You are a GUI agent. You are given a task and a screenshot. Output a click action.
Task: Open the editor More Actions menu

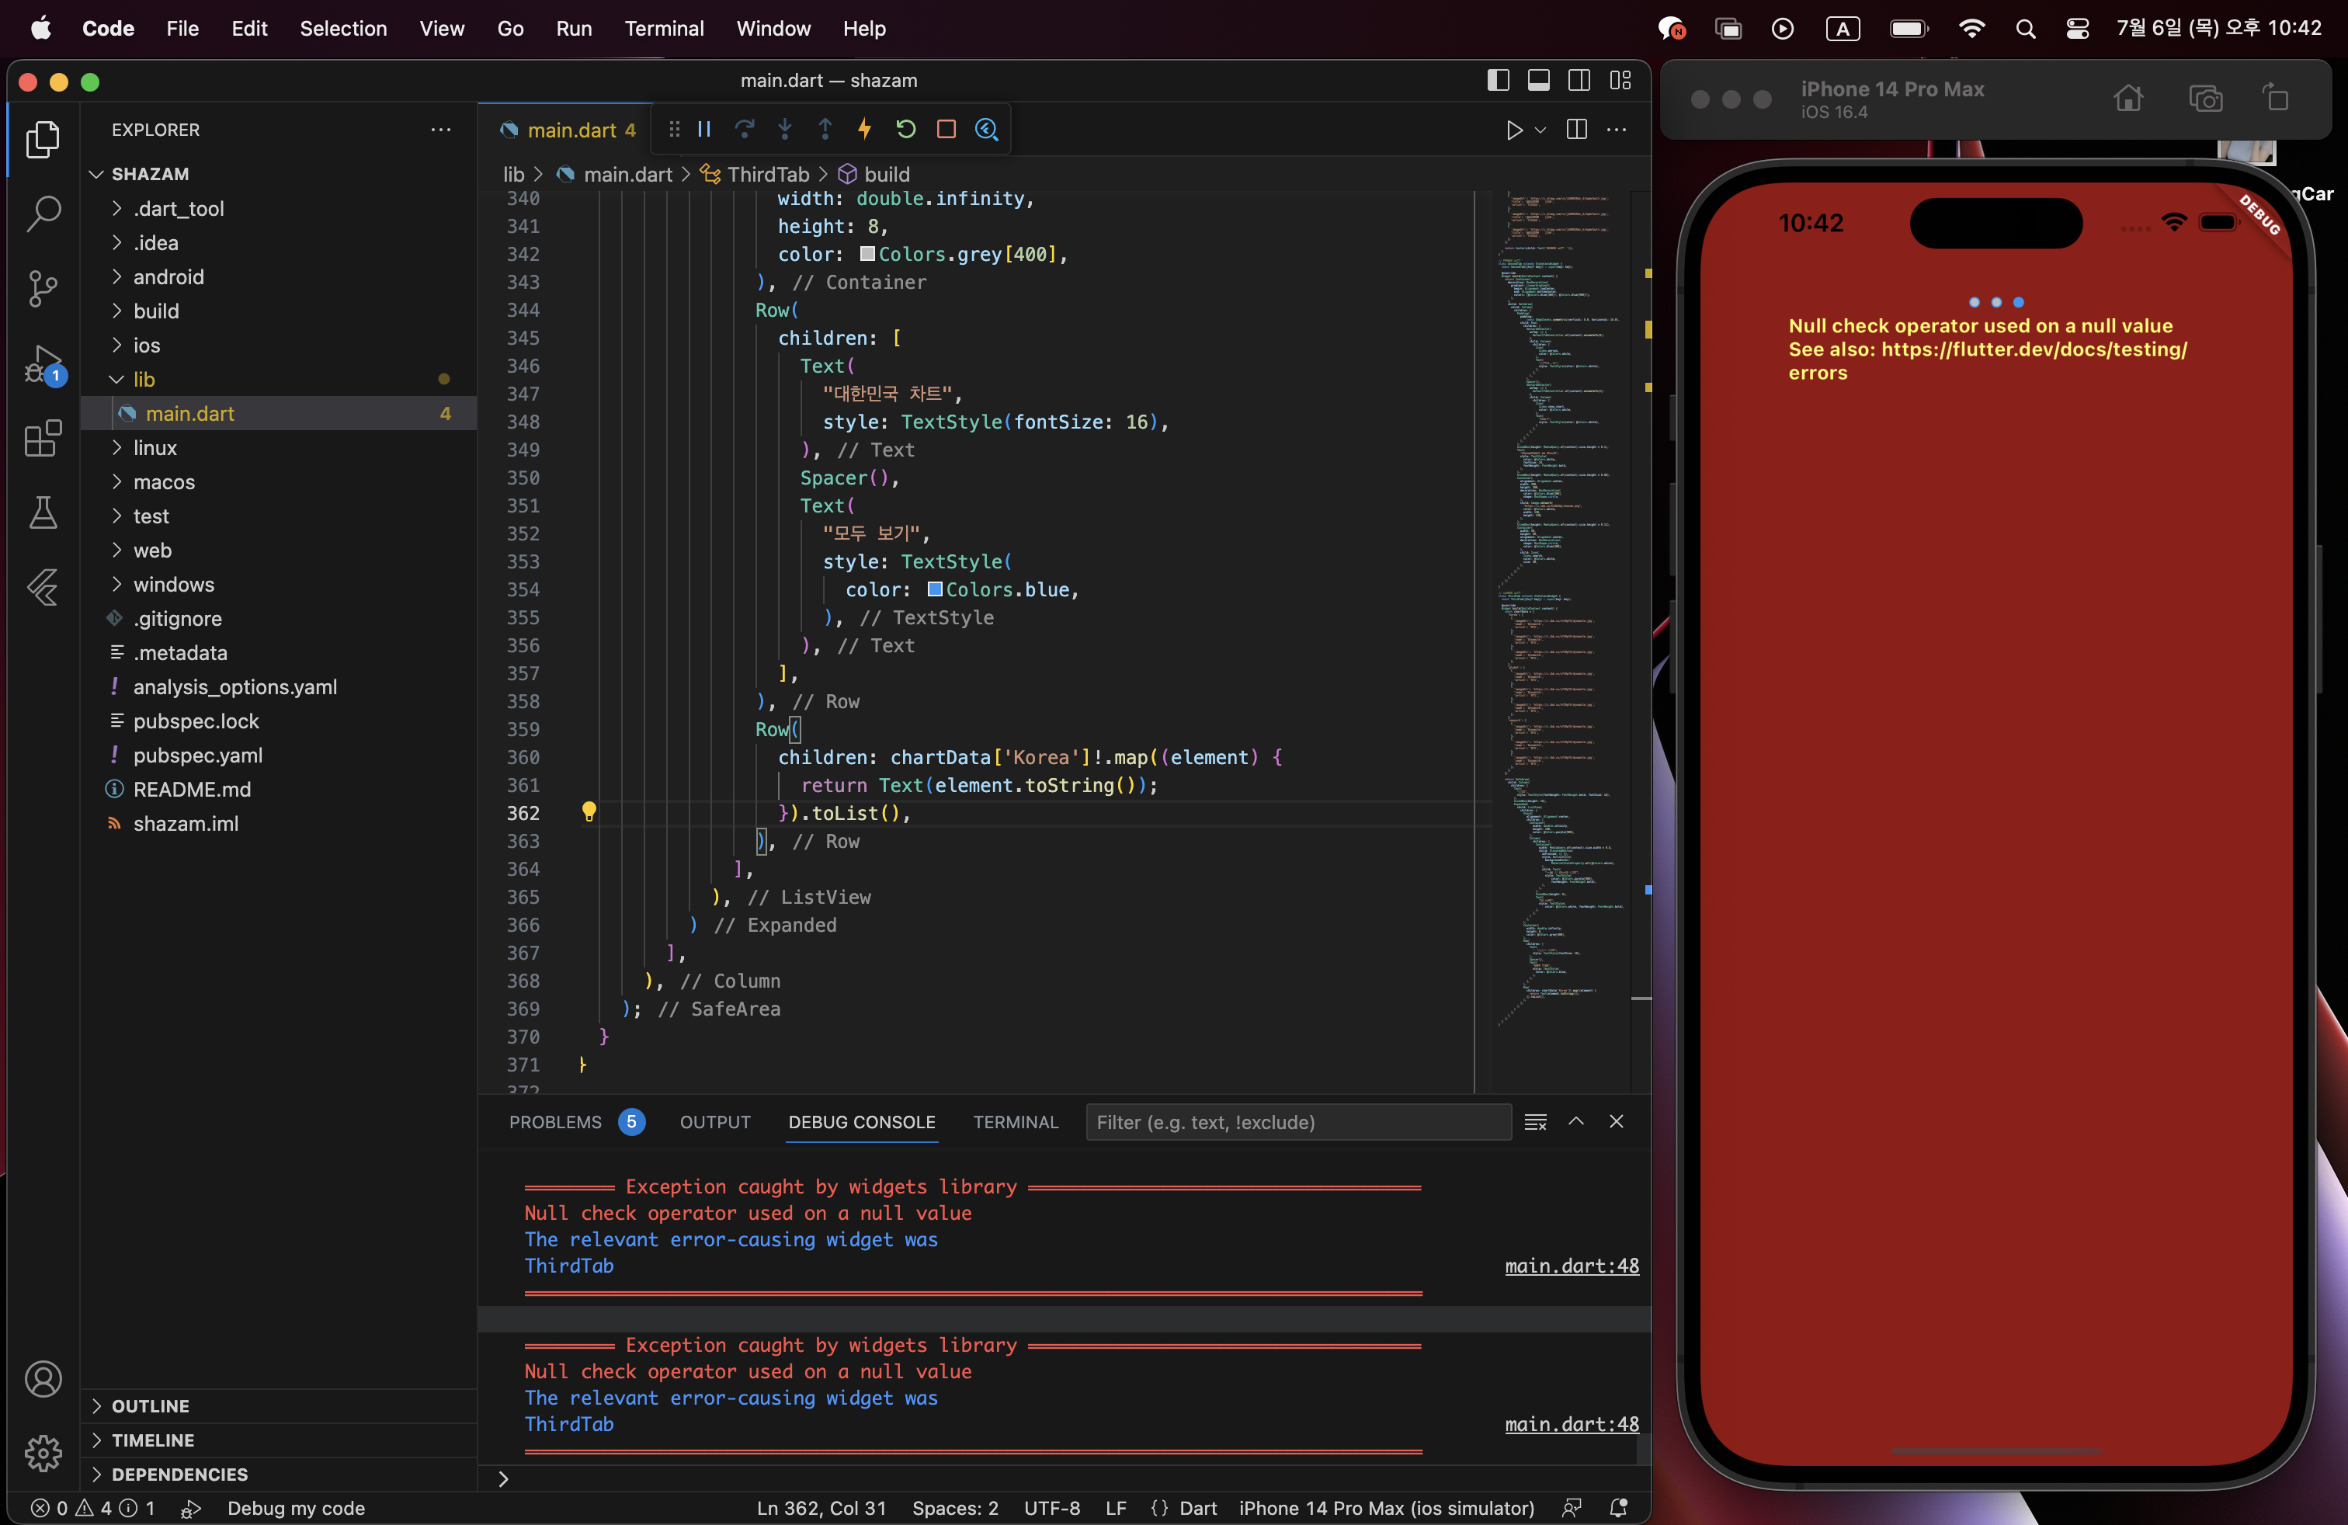[x=1617, y=130]
